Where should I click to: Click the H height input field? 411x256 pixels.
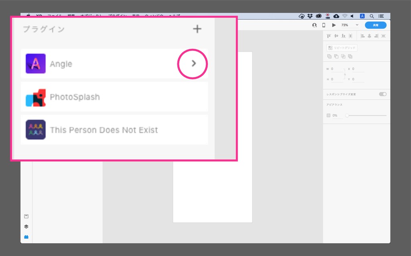[337, 79]
